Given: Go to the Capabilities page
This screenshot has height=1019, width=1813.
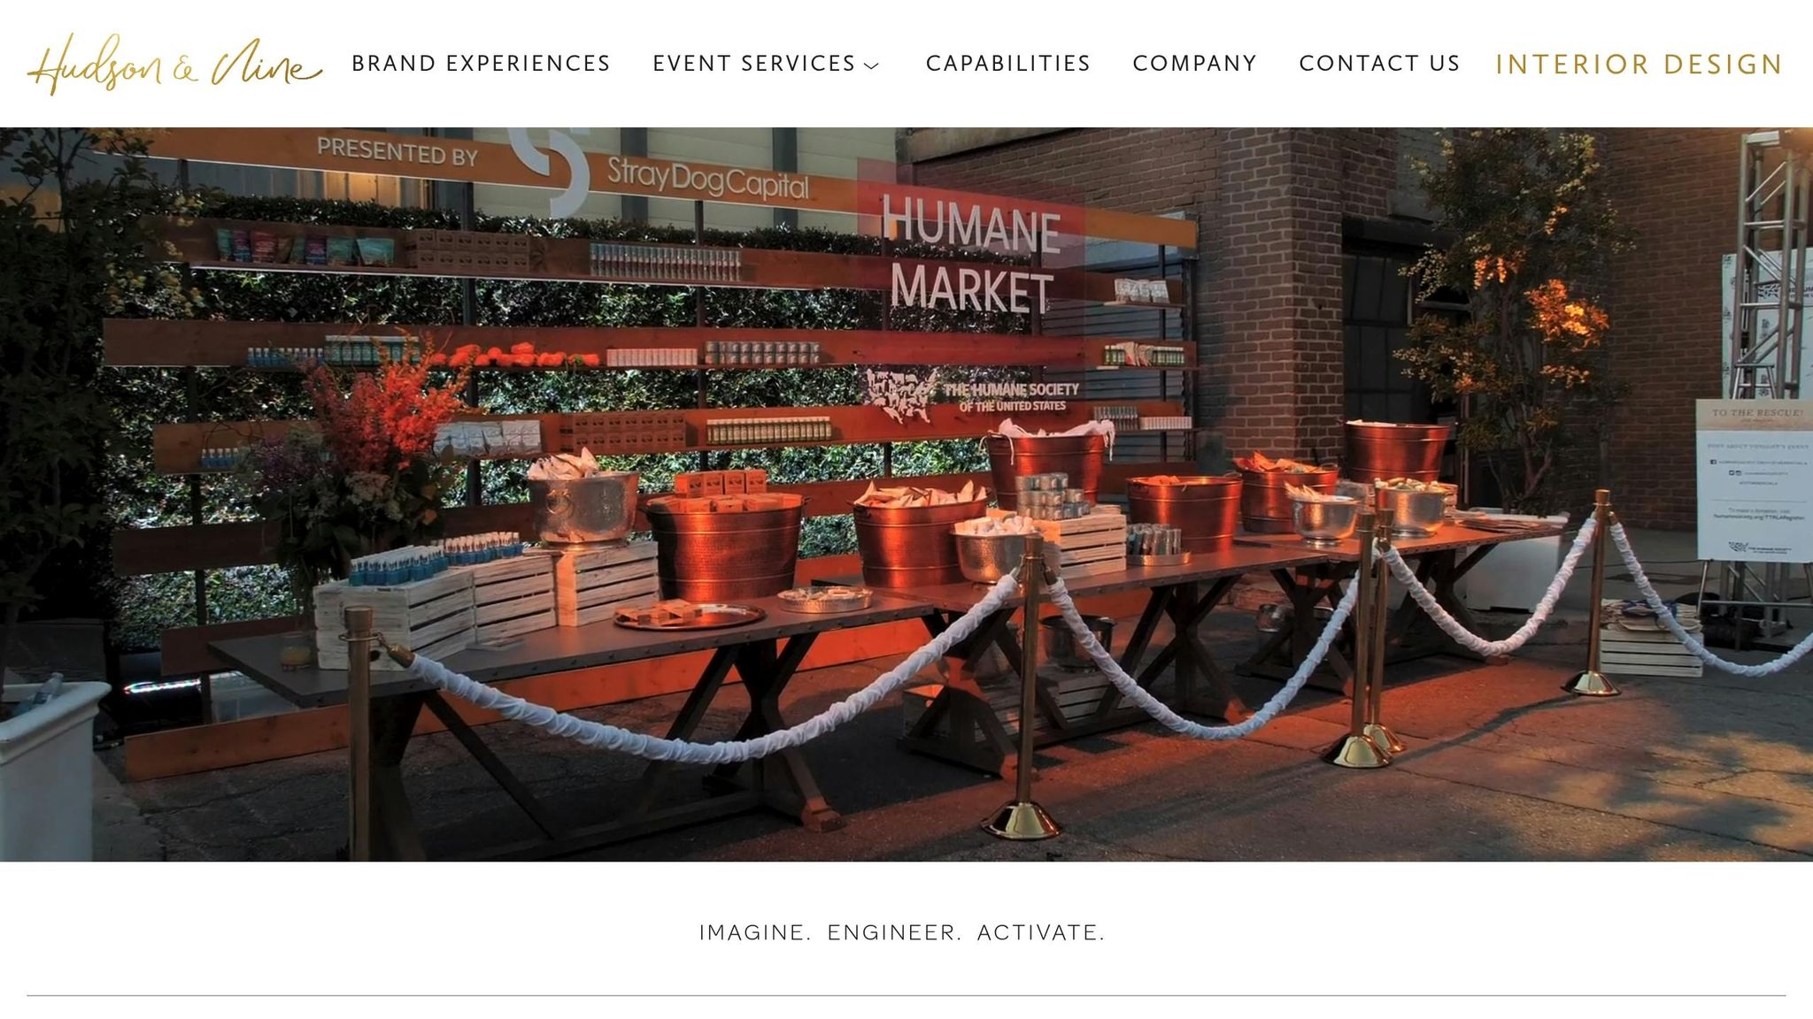Looking at the screenshot, I should tap(1007, 64).
